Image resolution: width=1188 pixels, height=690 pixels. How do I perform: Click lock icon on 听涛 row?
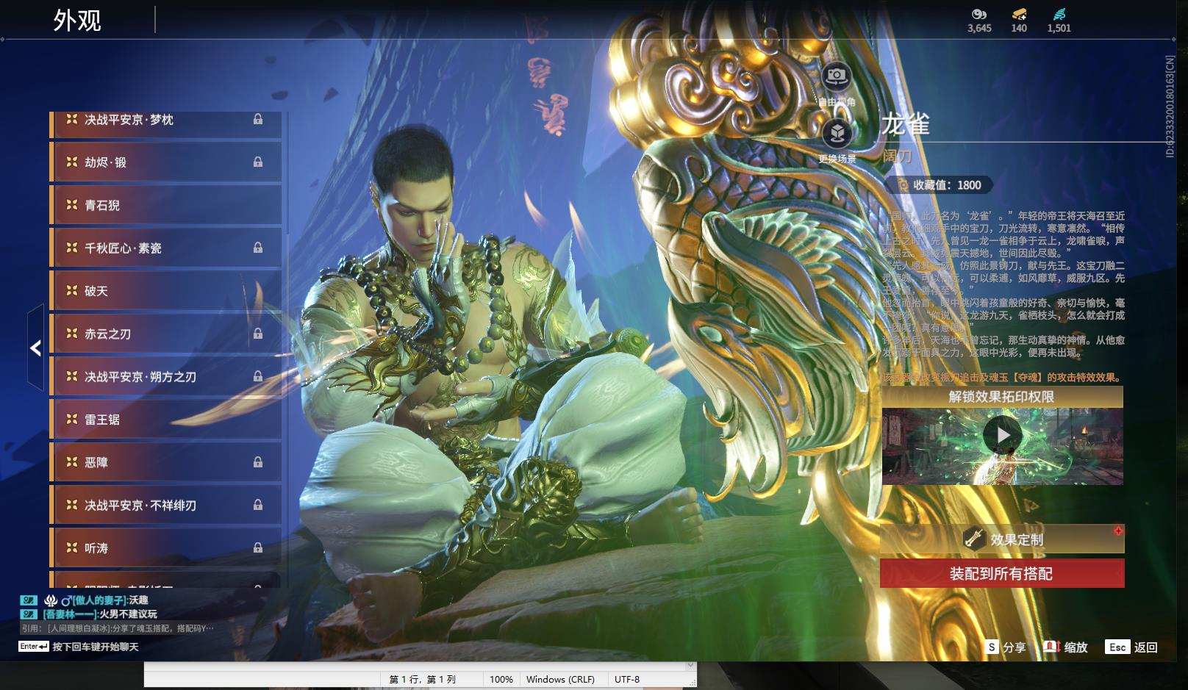pos(258,547)
